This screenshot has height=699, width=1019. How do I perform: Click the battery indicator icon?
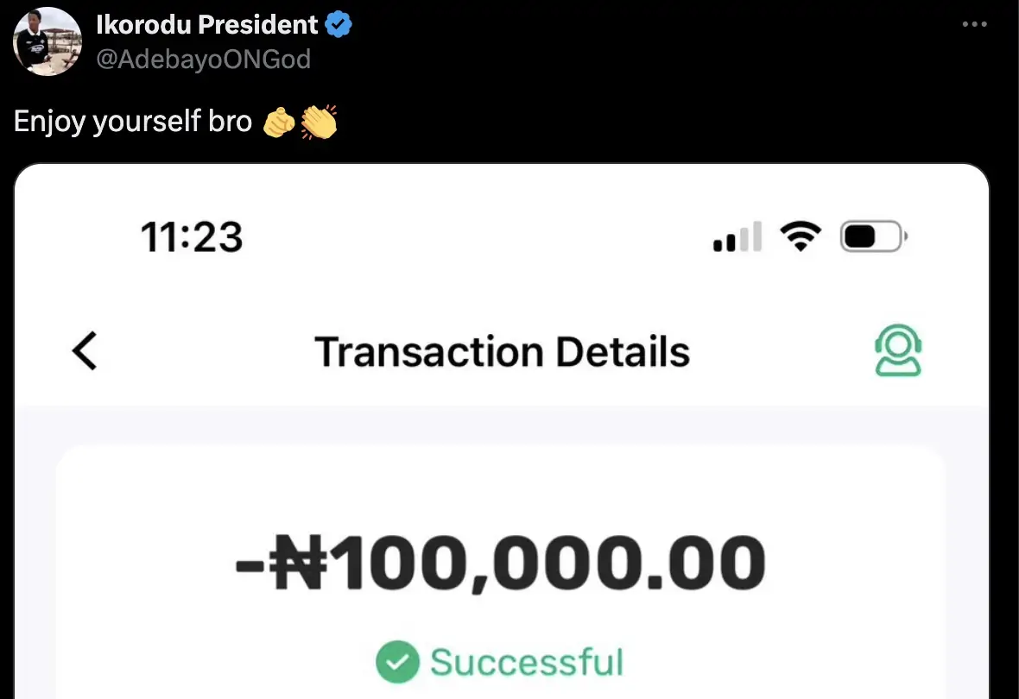(x=872, y=236)
